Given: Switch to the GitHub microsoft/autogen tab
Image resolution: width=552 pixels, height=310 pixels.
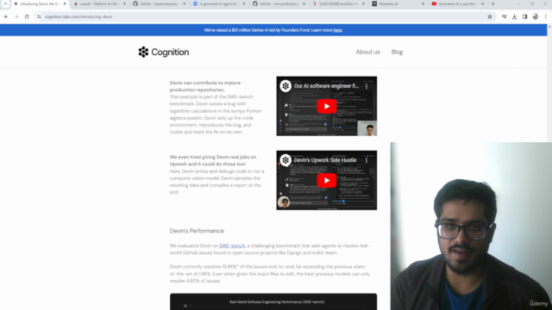Looking at the screenshot, I should tap(278, 3).
